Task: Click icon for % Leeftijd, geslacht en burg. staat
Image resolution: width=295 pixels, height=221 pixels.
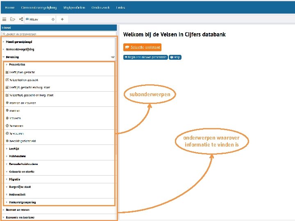Action: [7, 95]
